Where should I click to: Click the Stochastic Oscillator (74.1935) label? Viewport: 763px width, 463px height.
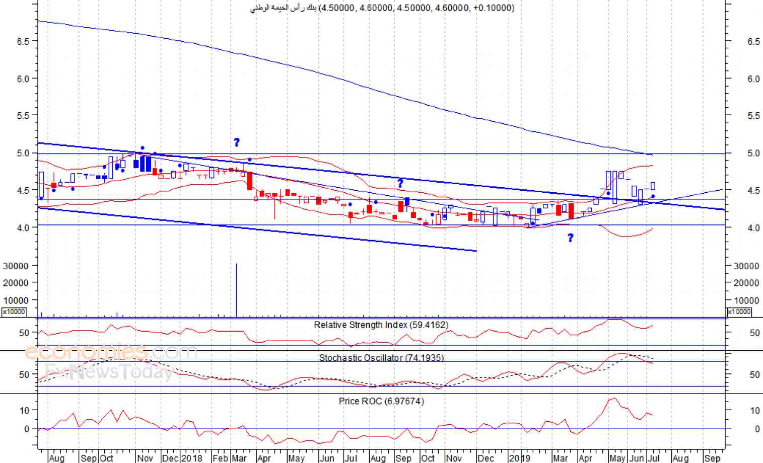tap(381, 358)
